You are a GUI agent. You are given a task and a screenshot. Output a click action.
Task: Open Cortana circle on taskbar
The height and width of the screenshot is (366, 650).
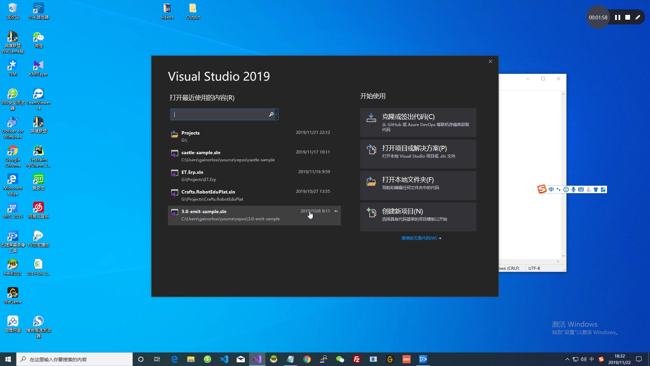[141, 359]
